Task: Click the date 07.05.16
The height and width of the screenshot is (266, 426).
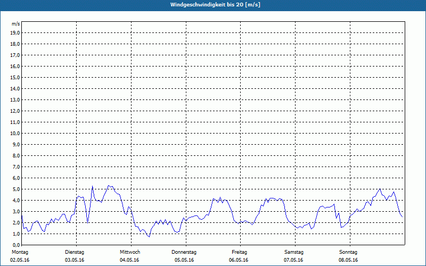Action: pos(293,260)
